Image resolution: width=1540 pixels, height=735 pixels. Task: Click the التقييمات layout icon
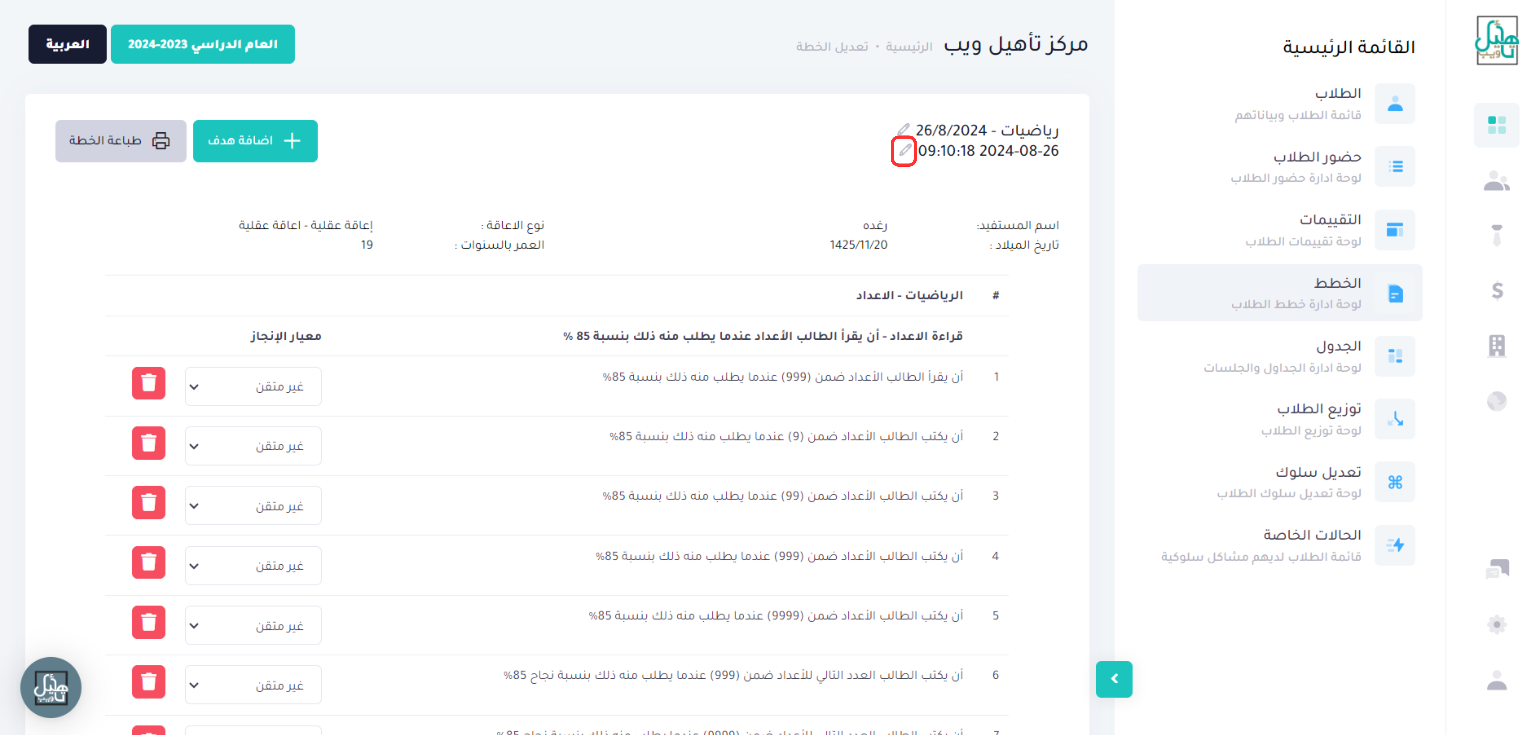point(1395,230)
